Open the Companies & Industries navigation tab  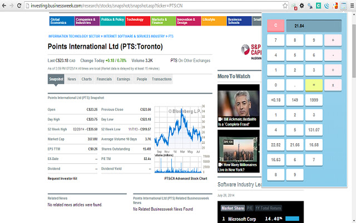[87, 21]
